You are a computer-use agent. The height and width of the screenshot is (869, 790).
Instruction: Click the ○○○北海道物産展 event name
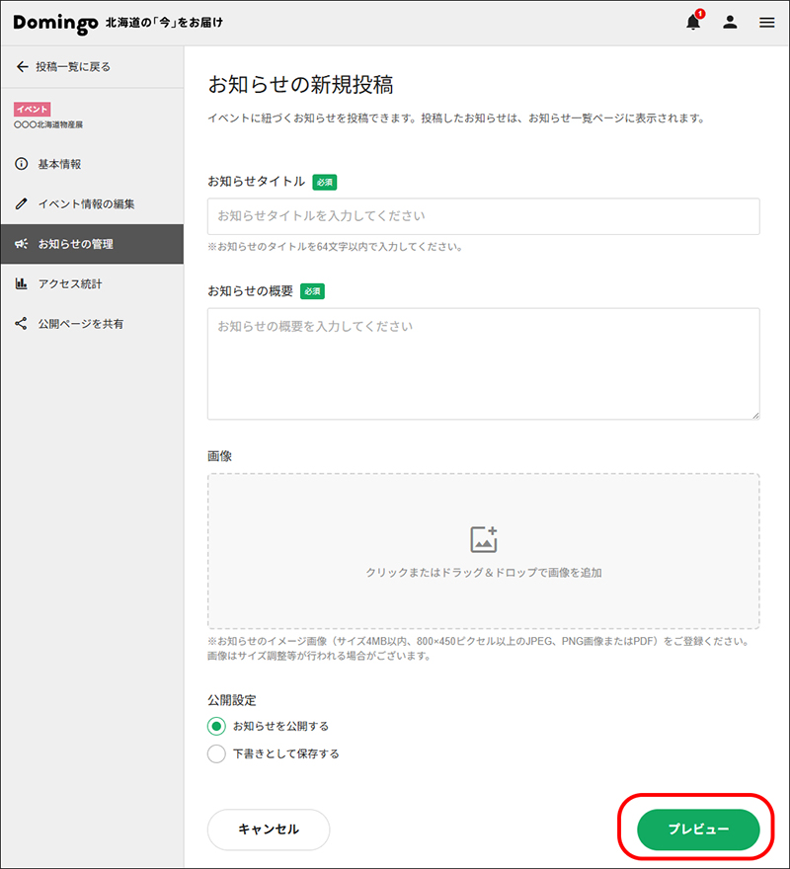[x=48, y=124]
